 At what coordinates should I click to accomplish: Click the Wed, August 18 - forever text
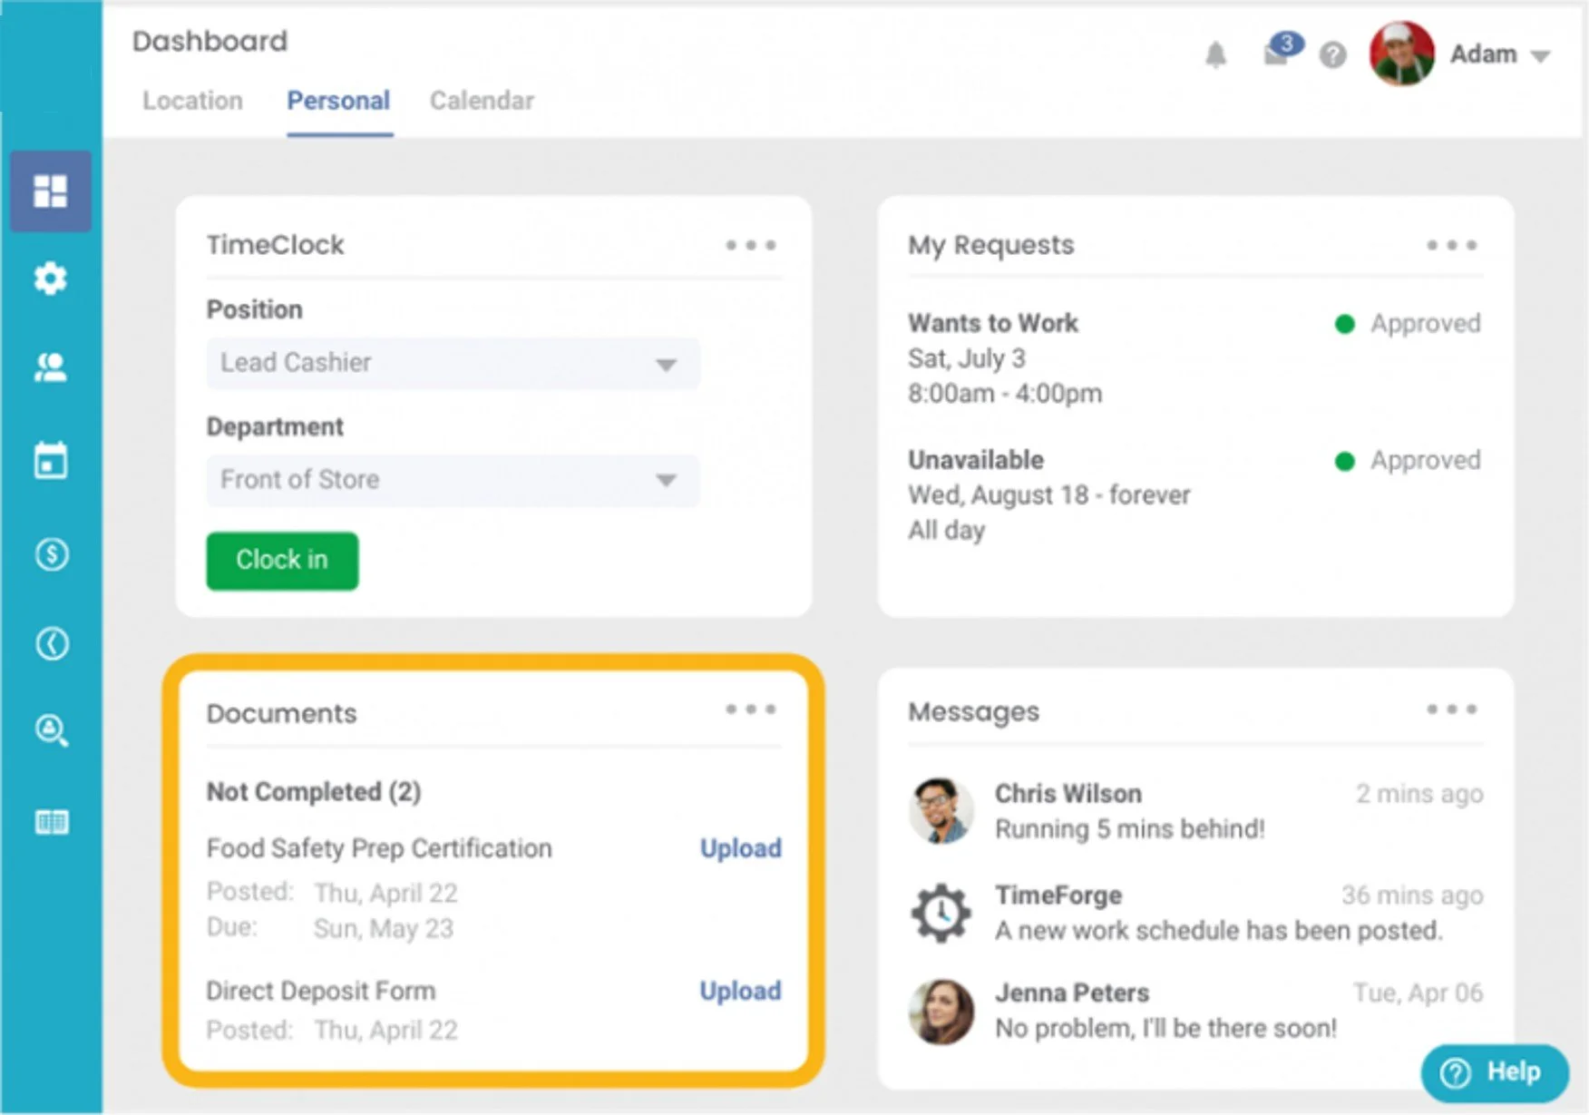1049,495
